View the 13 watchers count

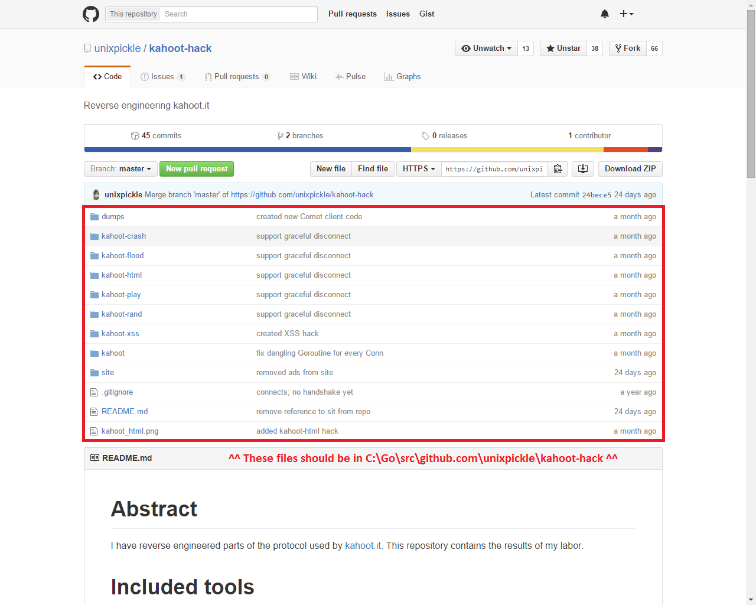526,48
